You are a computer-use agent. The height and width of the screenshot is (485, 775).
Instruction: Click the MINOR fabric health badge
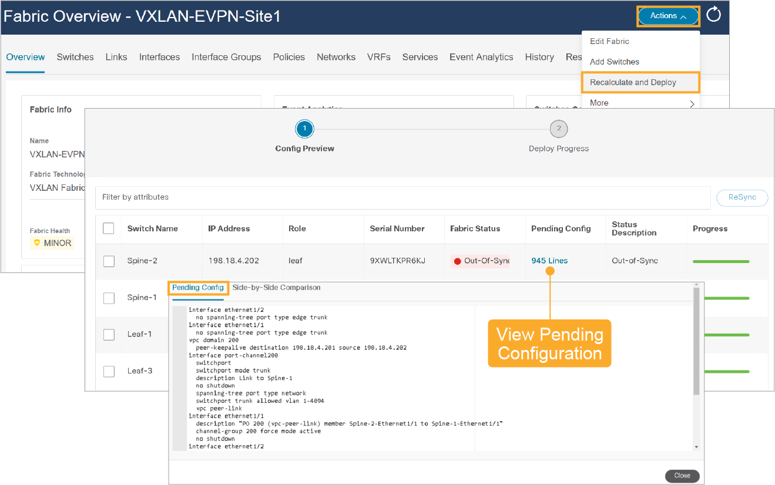pyautogui.click(x=53, y=243)
